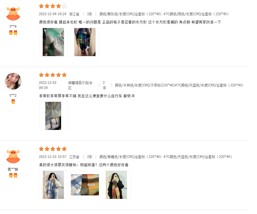The width and height of the screenshot is (257, 214).
Task: Click the five-star rating on the t**2 review
Action: [x=53, y=75]
